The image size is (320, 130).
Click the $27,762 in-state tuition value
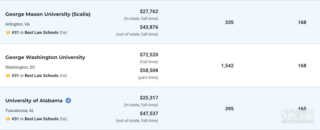click(x=149, y=11)
